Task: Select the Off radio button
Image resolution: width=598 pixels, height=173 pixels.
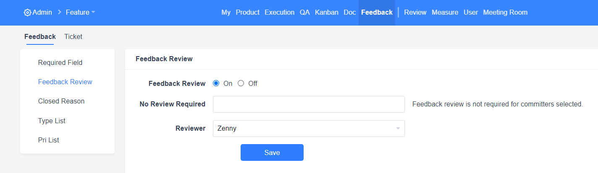Action: point(241,83)
